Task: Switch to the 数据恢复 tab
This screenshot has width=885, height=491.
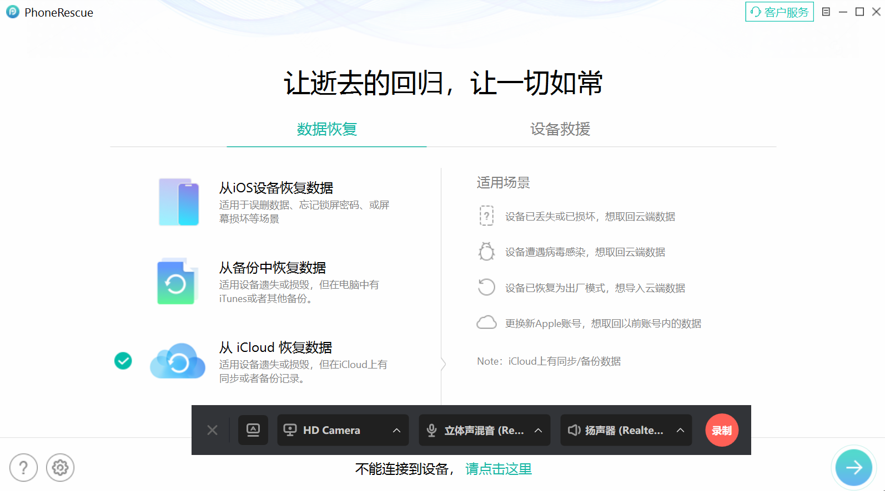Action: pyautogui.click(x=326, y=129)
